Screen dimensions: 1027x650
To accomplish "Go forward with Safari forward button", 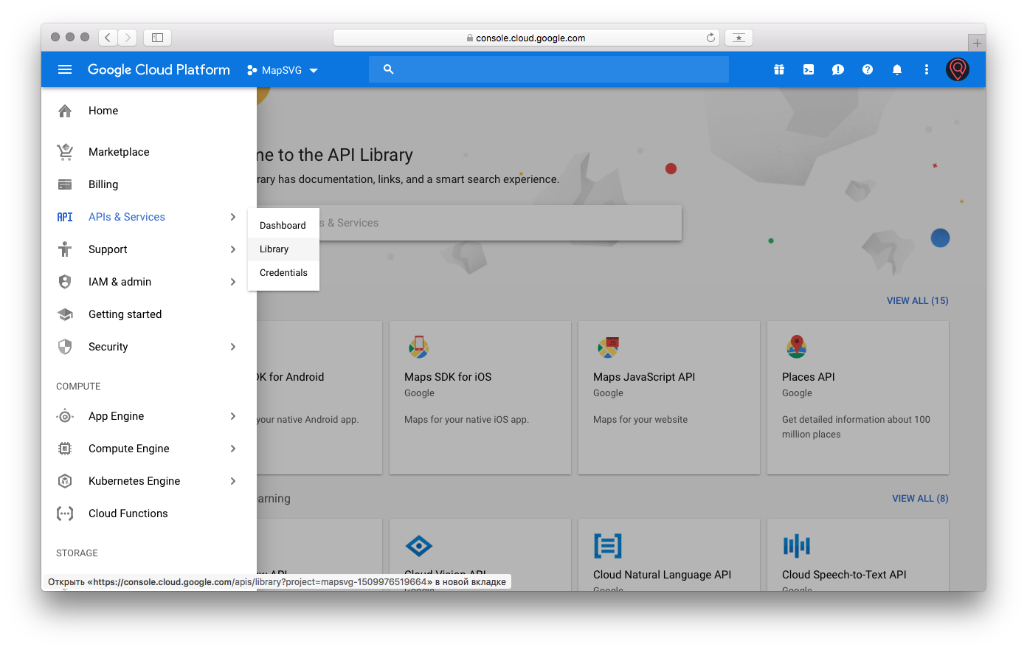I will point(128,37).
